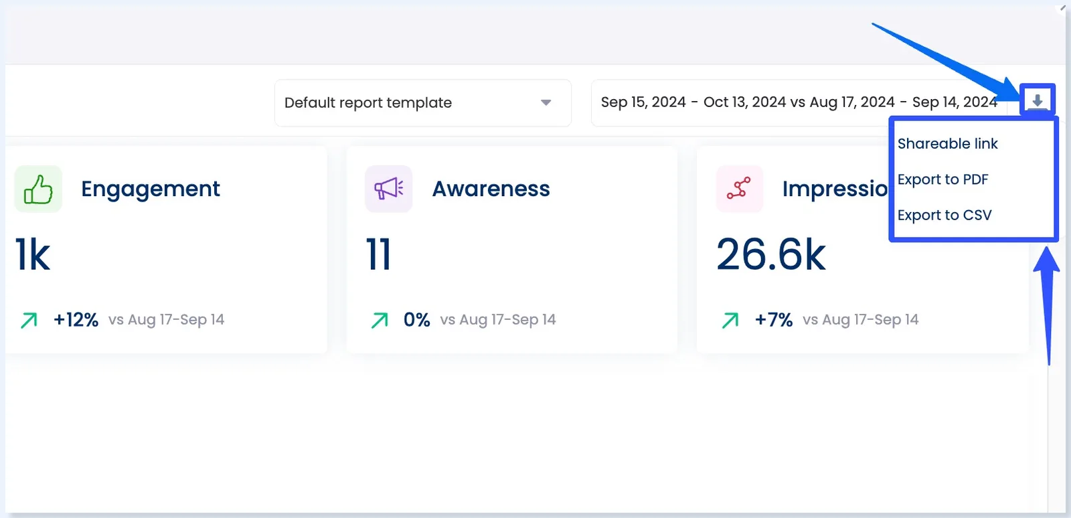Choose Export to PDF option
The height and width of the screenshot is (518, 1071).
pos(942,179)
